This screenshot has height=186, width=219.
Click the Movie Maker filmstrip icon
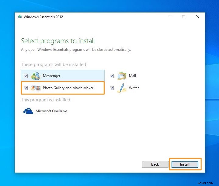(38, 88)
